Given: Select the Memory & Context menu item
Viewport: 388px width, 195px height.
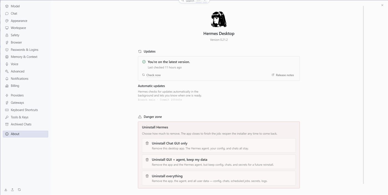Looking at the screenshot, I should (x=25, y=57).
